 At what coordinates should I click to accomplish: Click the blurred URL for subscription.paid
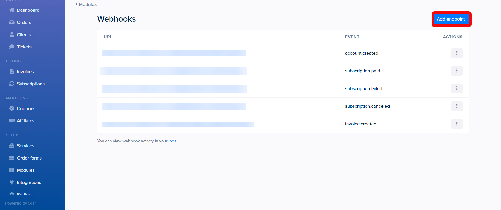pos(174,71)
